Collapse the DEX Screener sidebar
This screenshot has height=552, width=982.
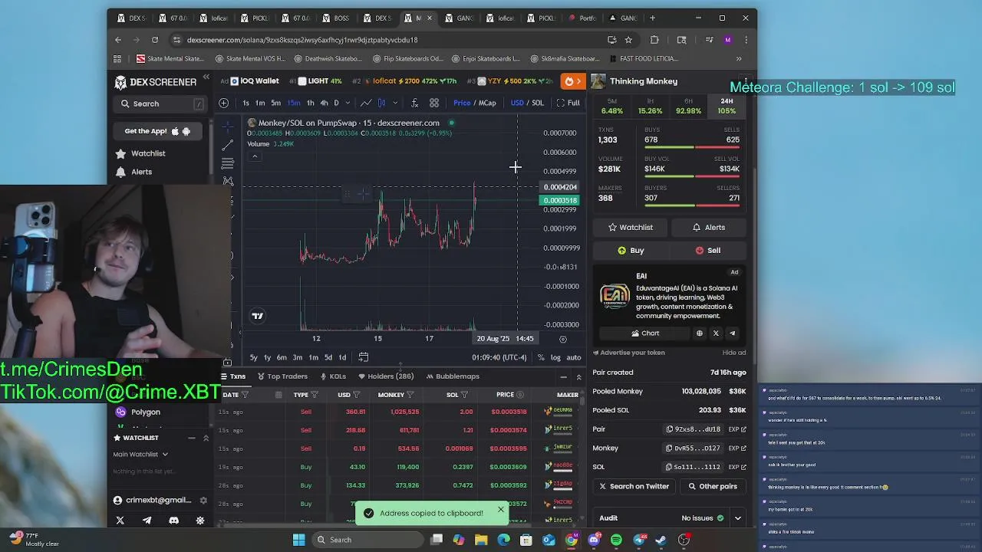pyautogui.click(x=206, y=77)
